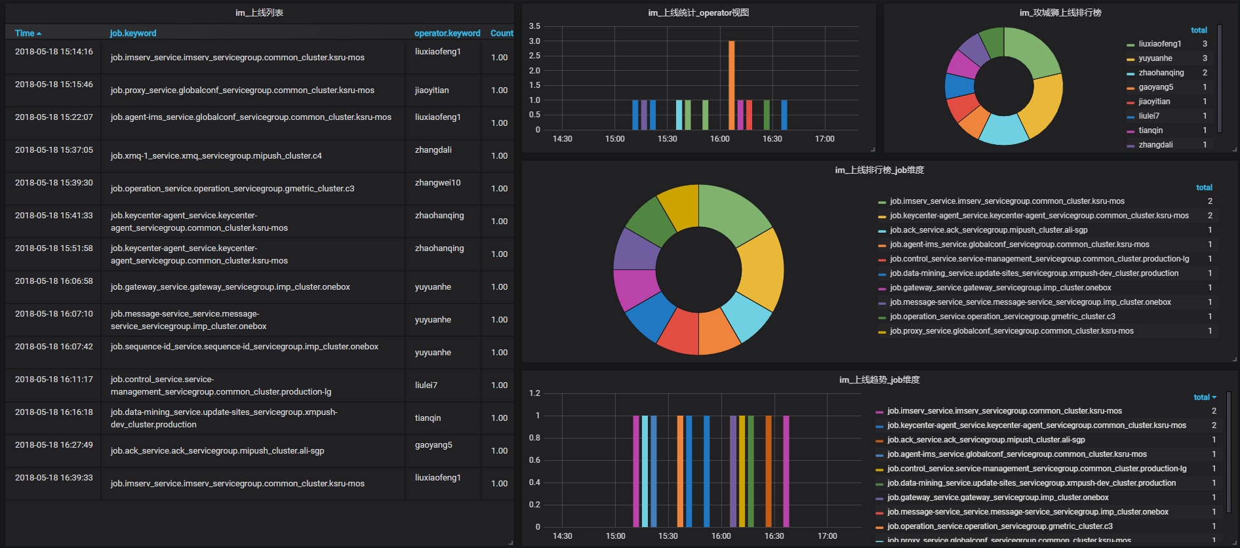Viewport: 1240px width, 548px height.
Task: Click the 攻城狮上线排行榜 legend scrollbar
Action: 1219,79
